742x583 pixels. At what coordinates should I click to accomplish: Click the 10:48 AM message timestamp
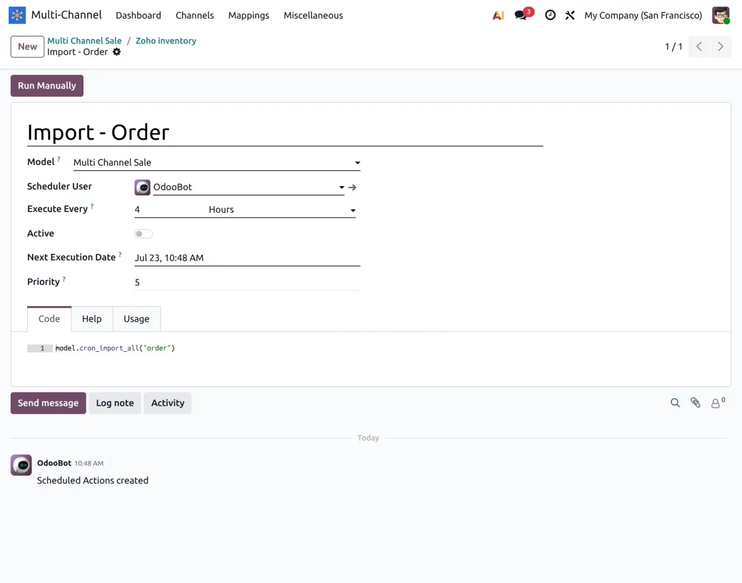(x=89, y=463)
